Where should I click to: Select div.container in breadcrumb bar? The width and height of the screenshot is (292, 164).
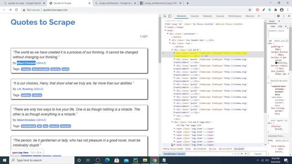click(200, 149)
